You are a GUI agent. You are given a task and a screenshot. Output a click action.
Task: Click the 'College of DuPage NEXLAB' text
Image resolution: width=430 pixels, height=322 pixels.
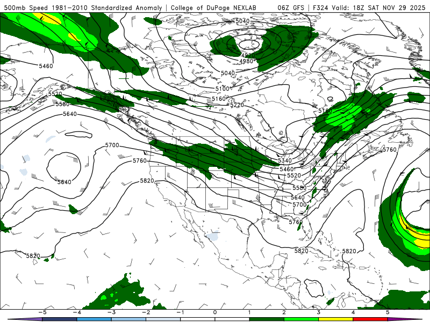pos(213,8)
